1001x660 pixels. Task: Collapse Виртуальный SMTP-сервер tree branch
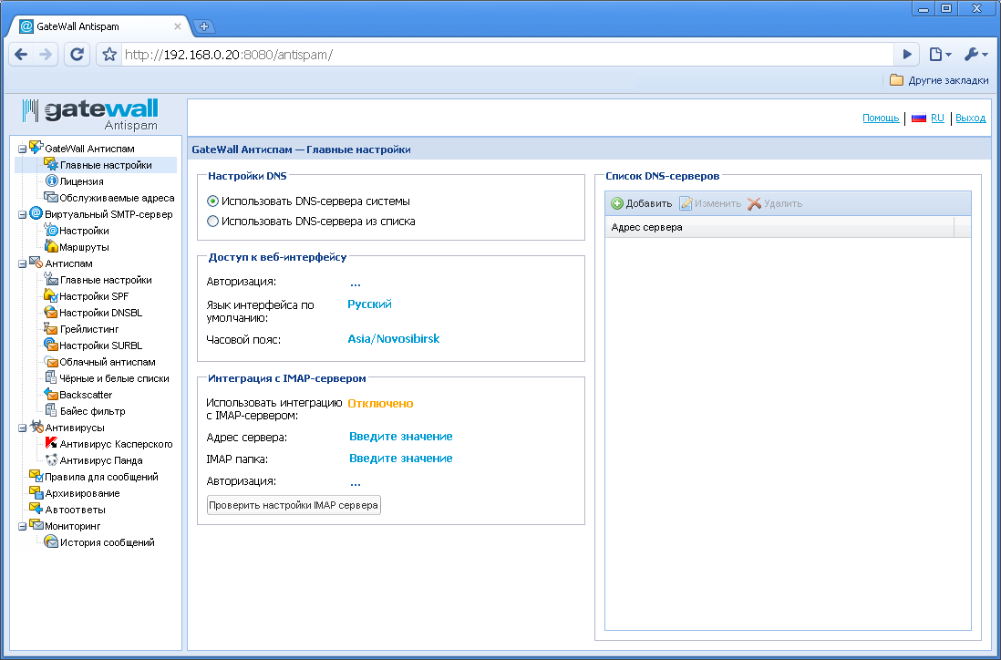22,214
